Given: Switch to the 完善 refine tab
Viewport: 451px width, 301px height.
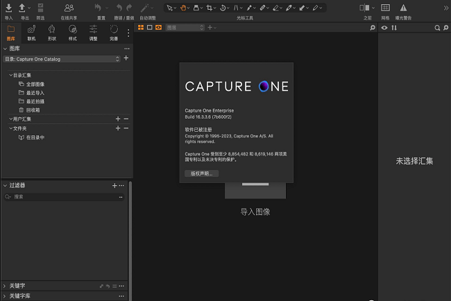Looking at the screenshot, I should click(x=114, y=33).
